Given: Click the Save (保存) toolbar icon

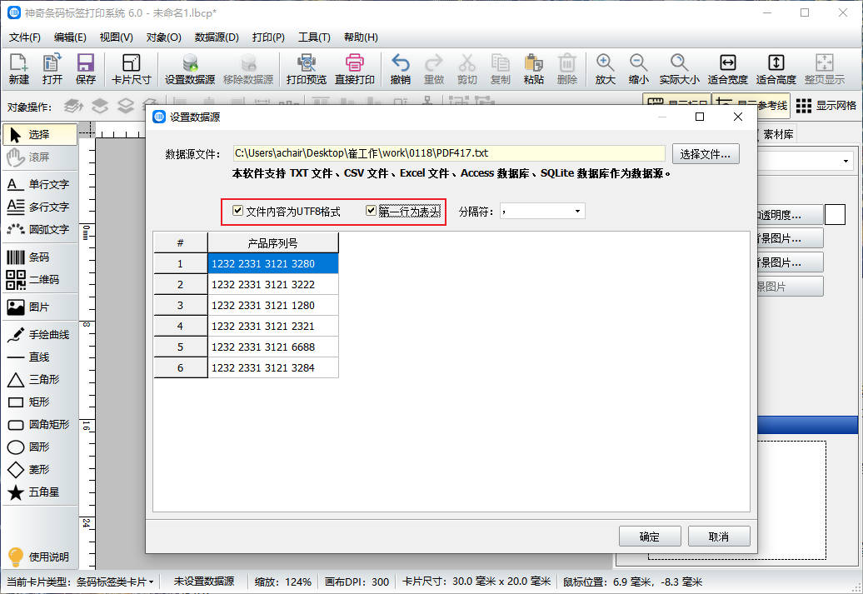Looking at the screenshot, I should click(x=86, y=68).
